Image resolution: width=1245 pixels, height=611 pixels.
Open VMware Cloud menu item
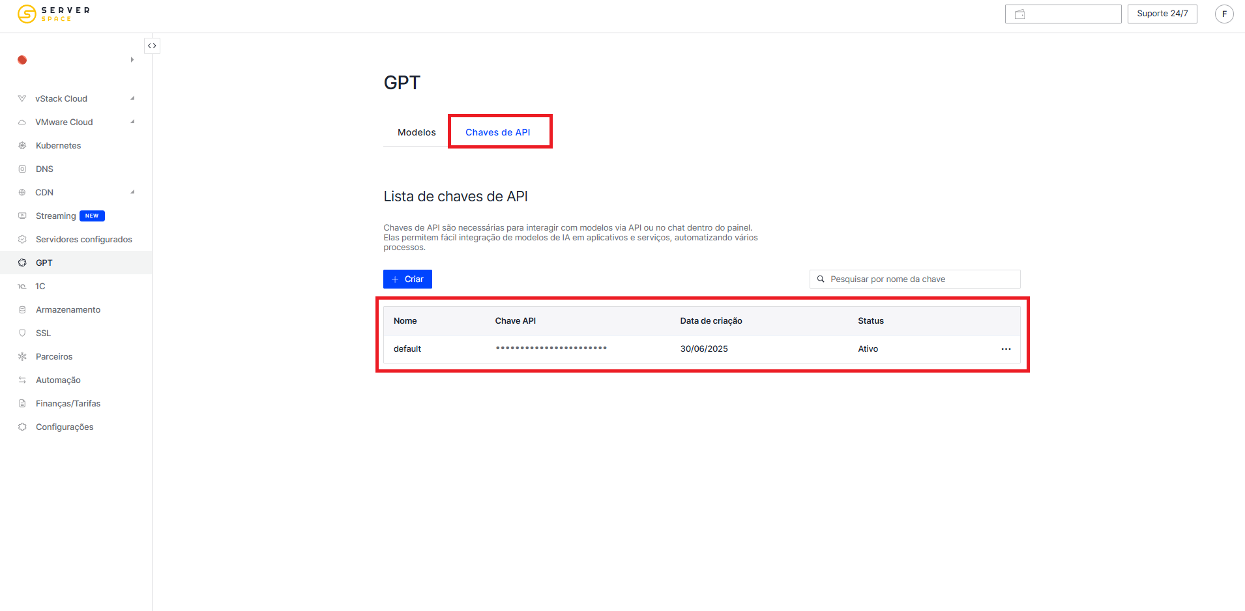click(64, 122)
